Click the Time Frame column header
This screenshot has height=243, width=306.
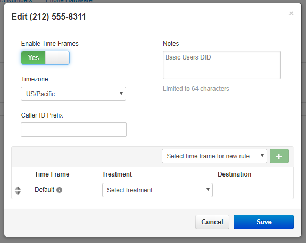52,174
